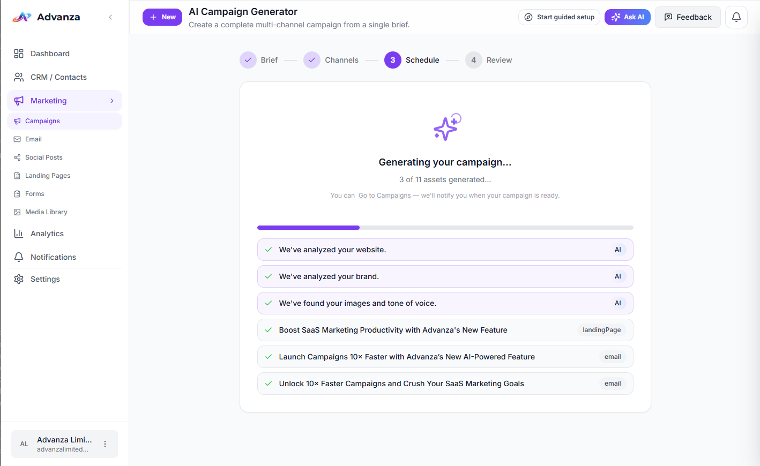This screenshot has width=760, height=466.
Task: Click the Dashboard grid icon
Action: pos(19,54)
